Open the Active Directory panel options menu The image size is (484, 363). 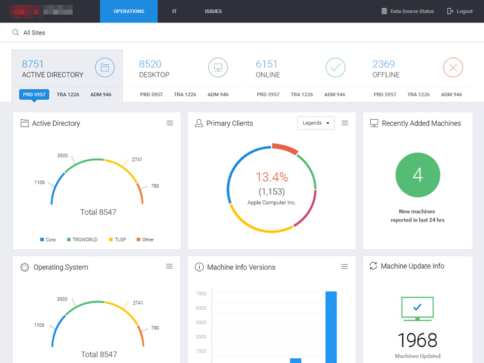tap(170, 123)
